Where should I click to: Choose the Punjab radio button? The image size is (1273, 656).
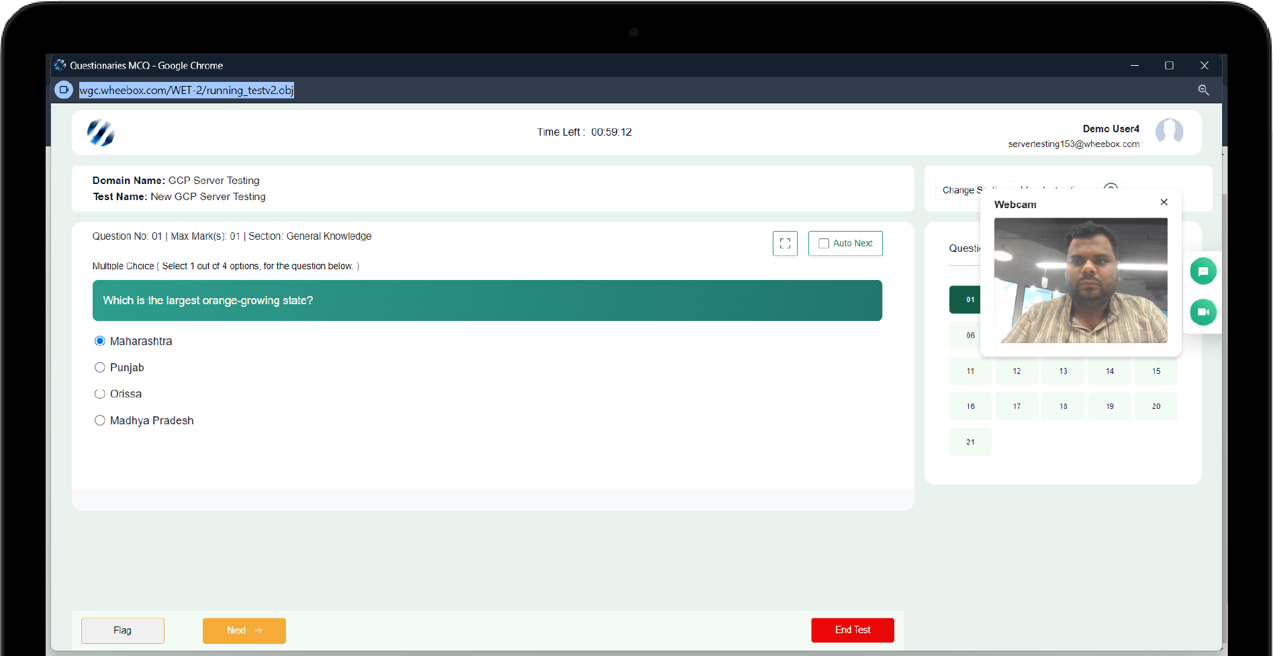(x=100, y=367)
